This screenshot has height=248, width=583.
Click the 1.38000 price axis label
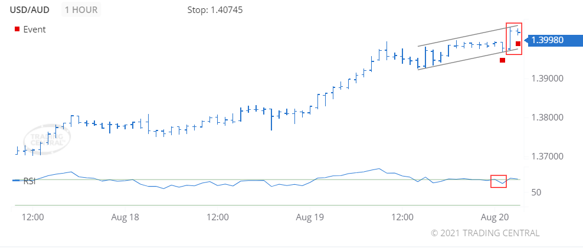pos(548,118)
